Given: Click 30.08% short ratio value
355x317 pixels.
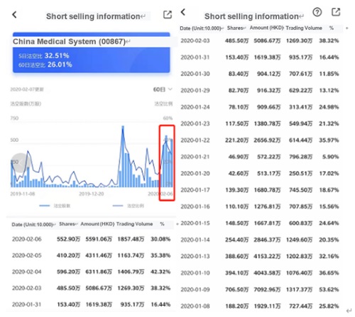Looking at the screenshot, I should [x=160, y=239].
